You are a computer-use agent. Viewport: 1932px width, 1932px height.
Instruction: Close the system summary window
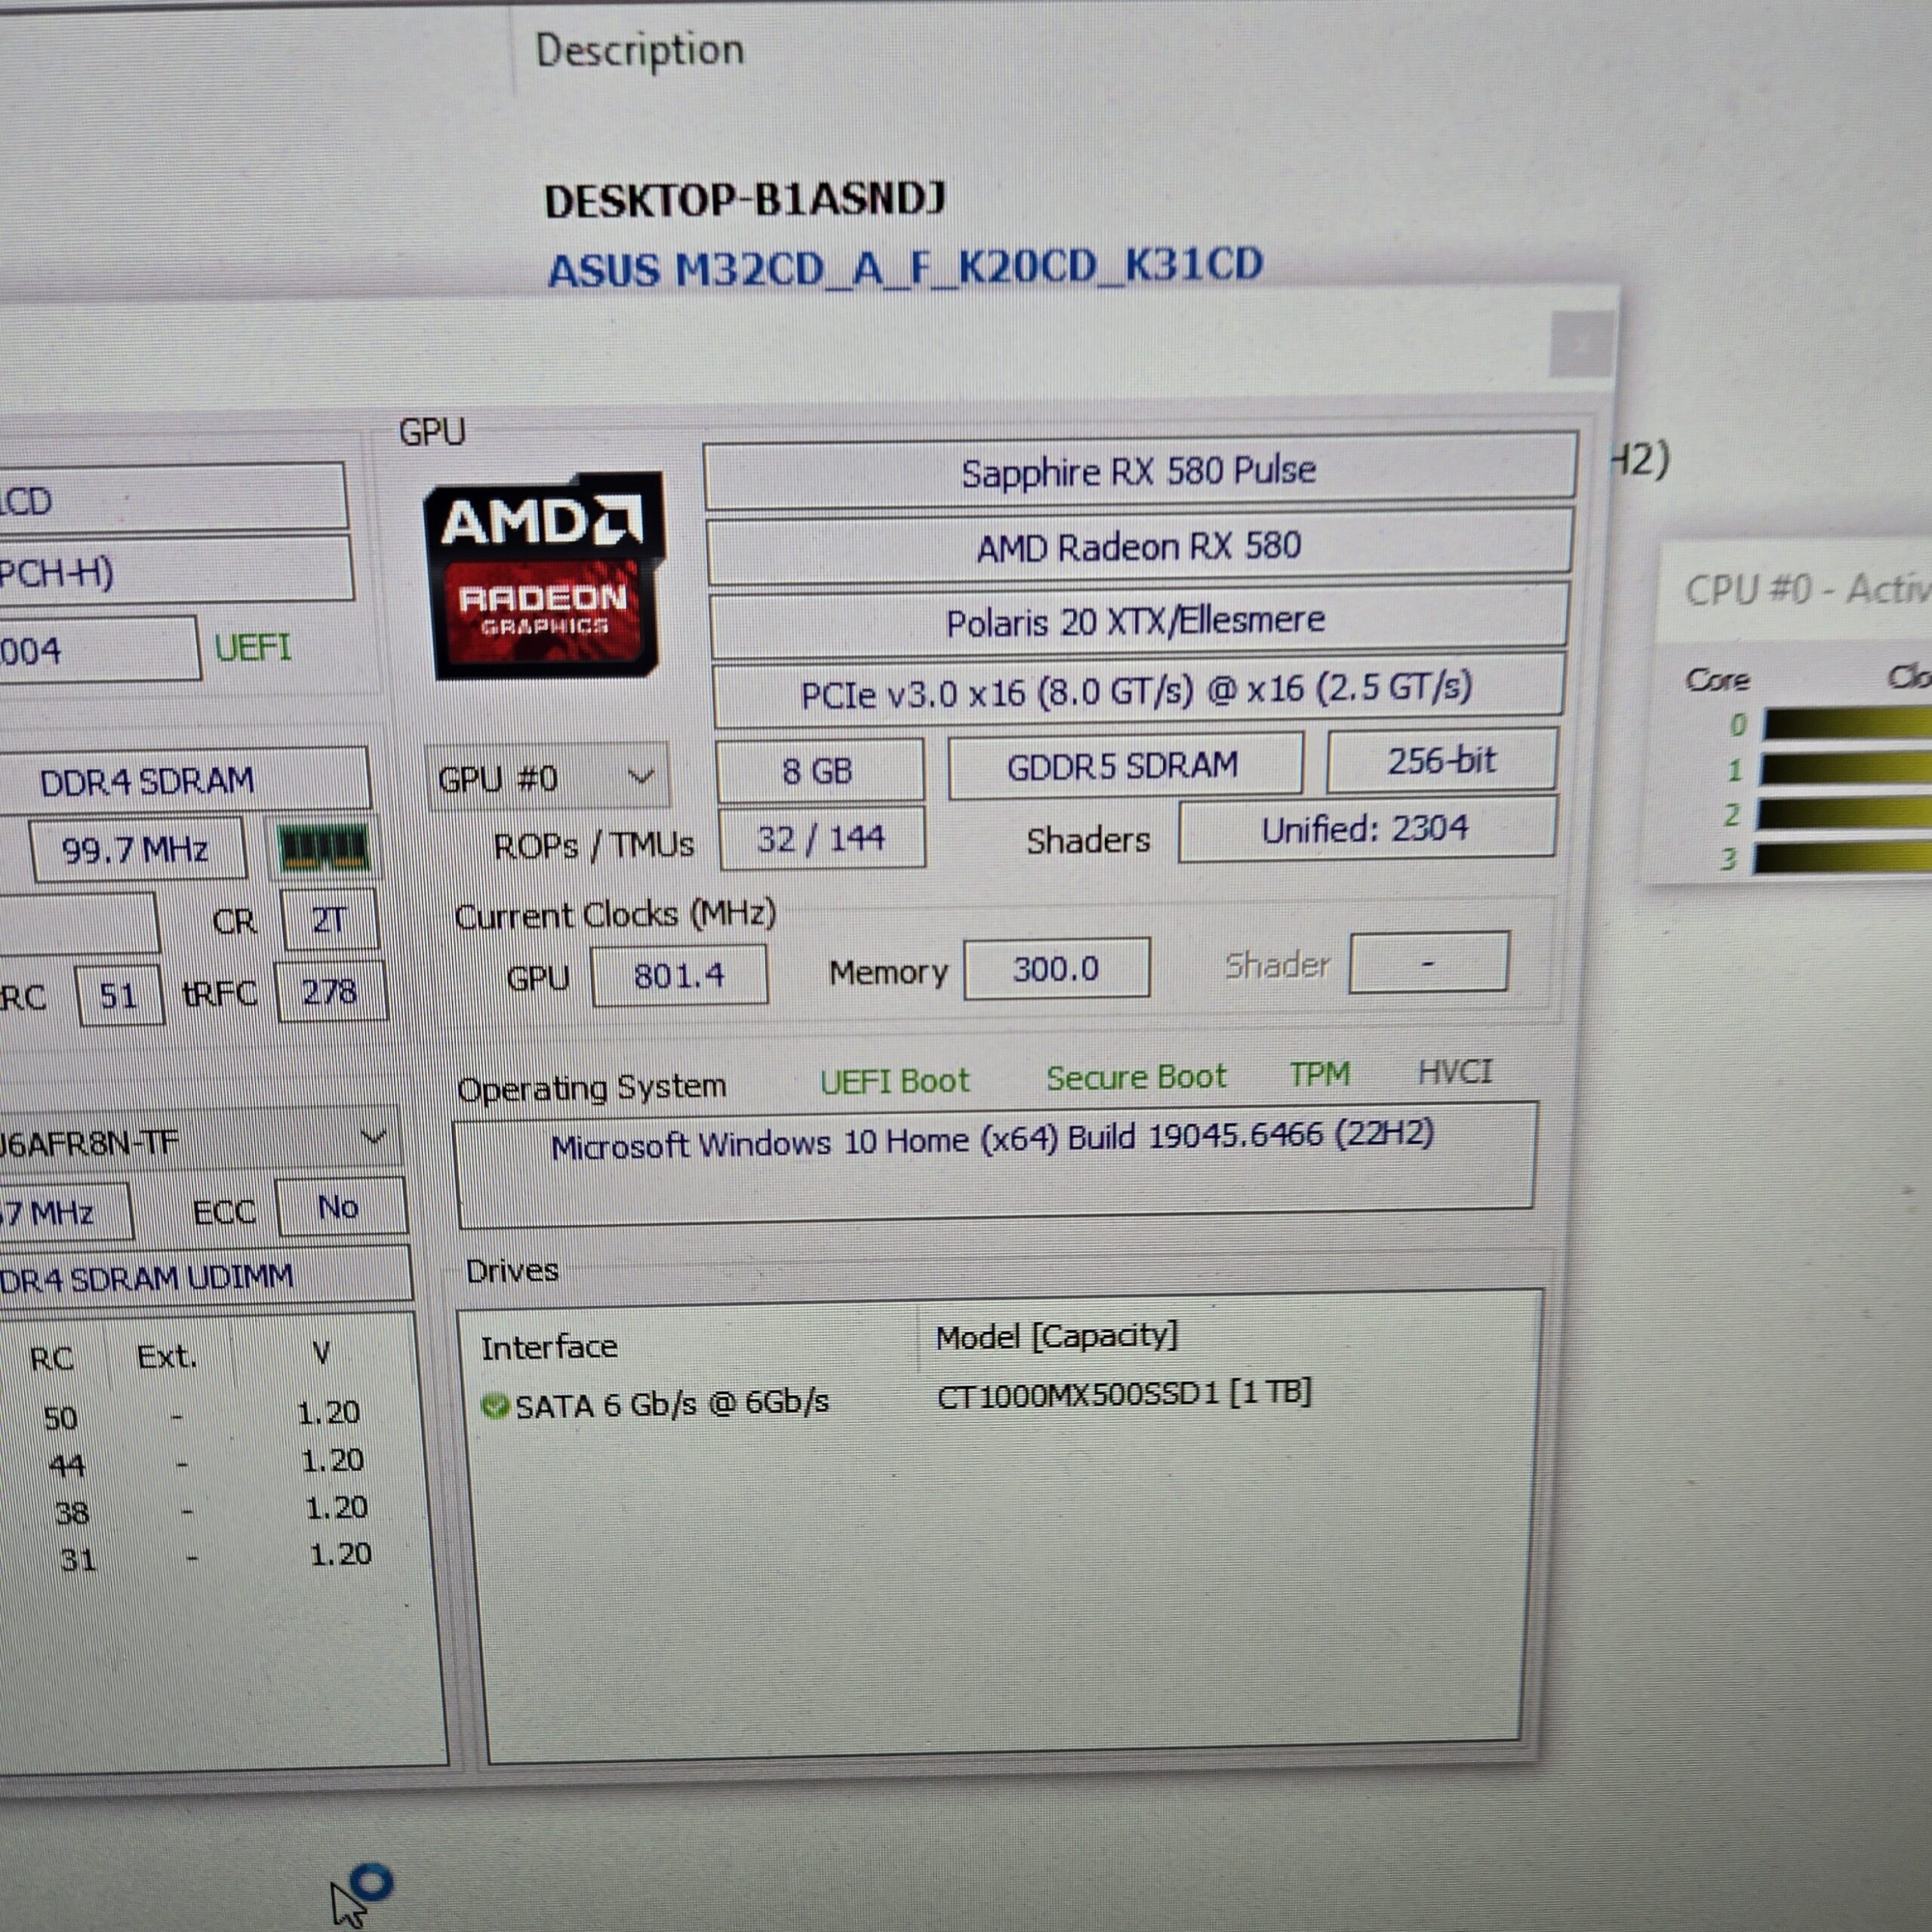(1581, 346)
